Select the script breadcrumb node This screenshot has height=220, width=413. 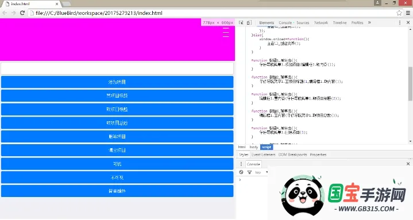pyautogui.click(x=267, y=147)
